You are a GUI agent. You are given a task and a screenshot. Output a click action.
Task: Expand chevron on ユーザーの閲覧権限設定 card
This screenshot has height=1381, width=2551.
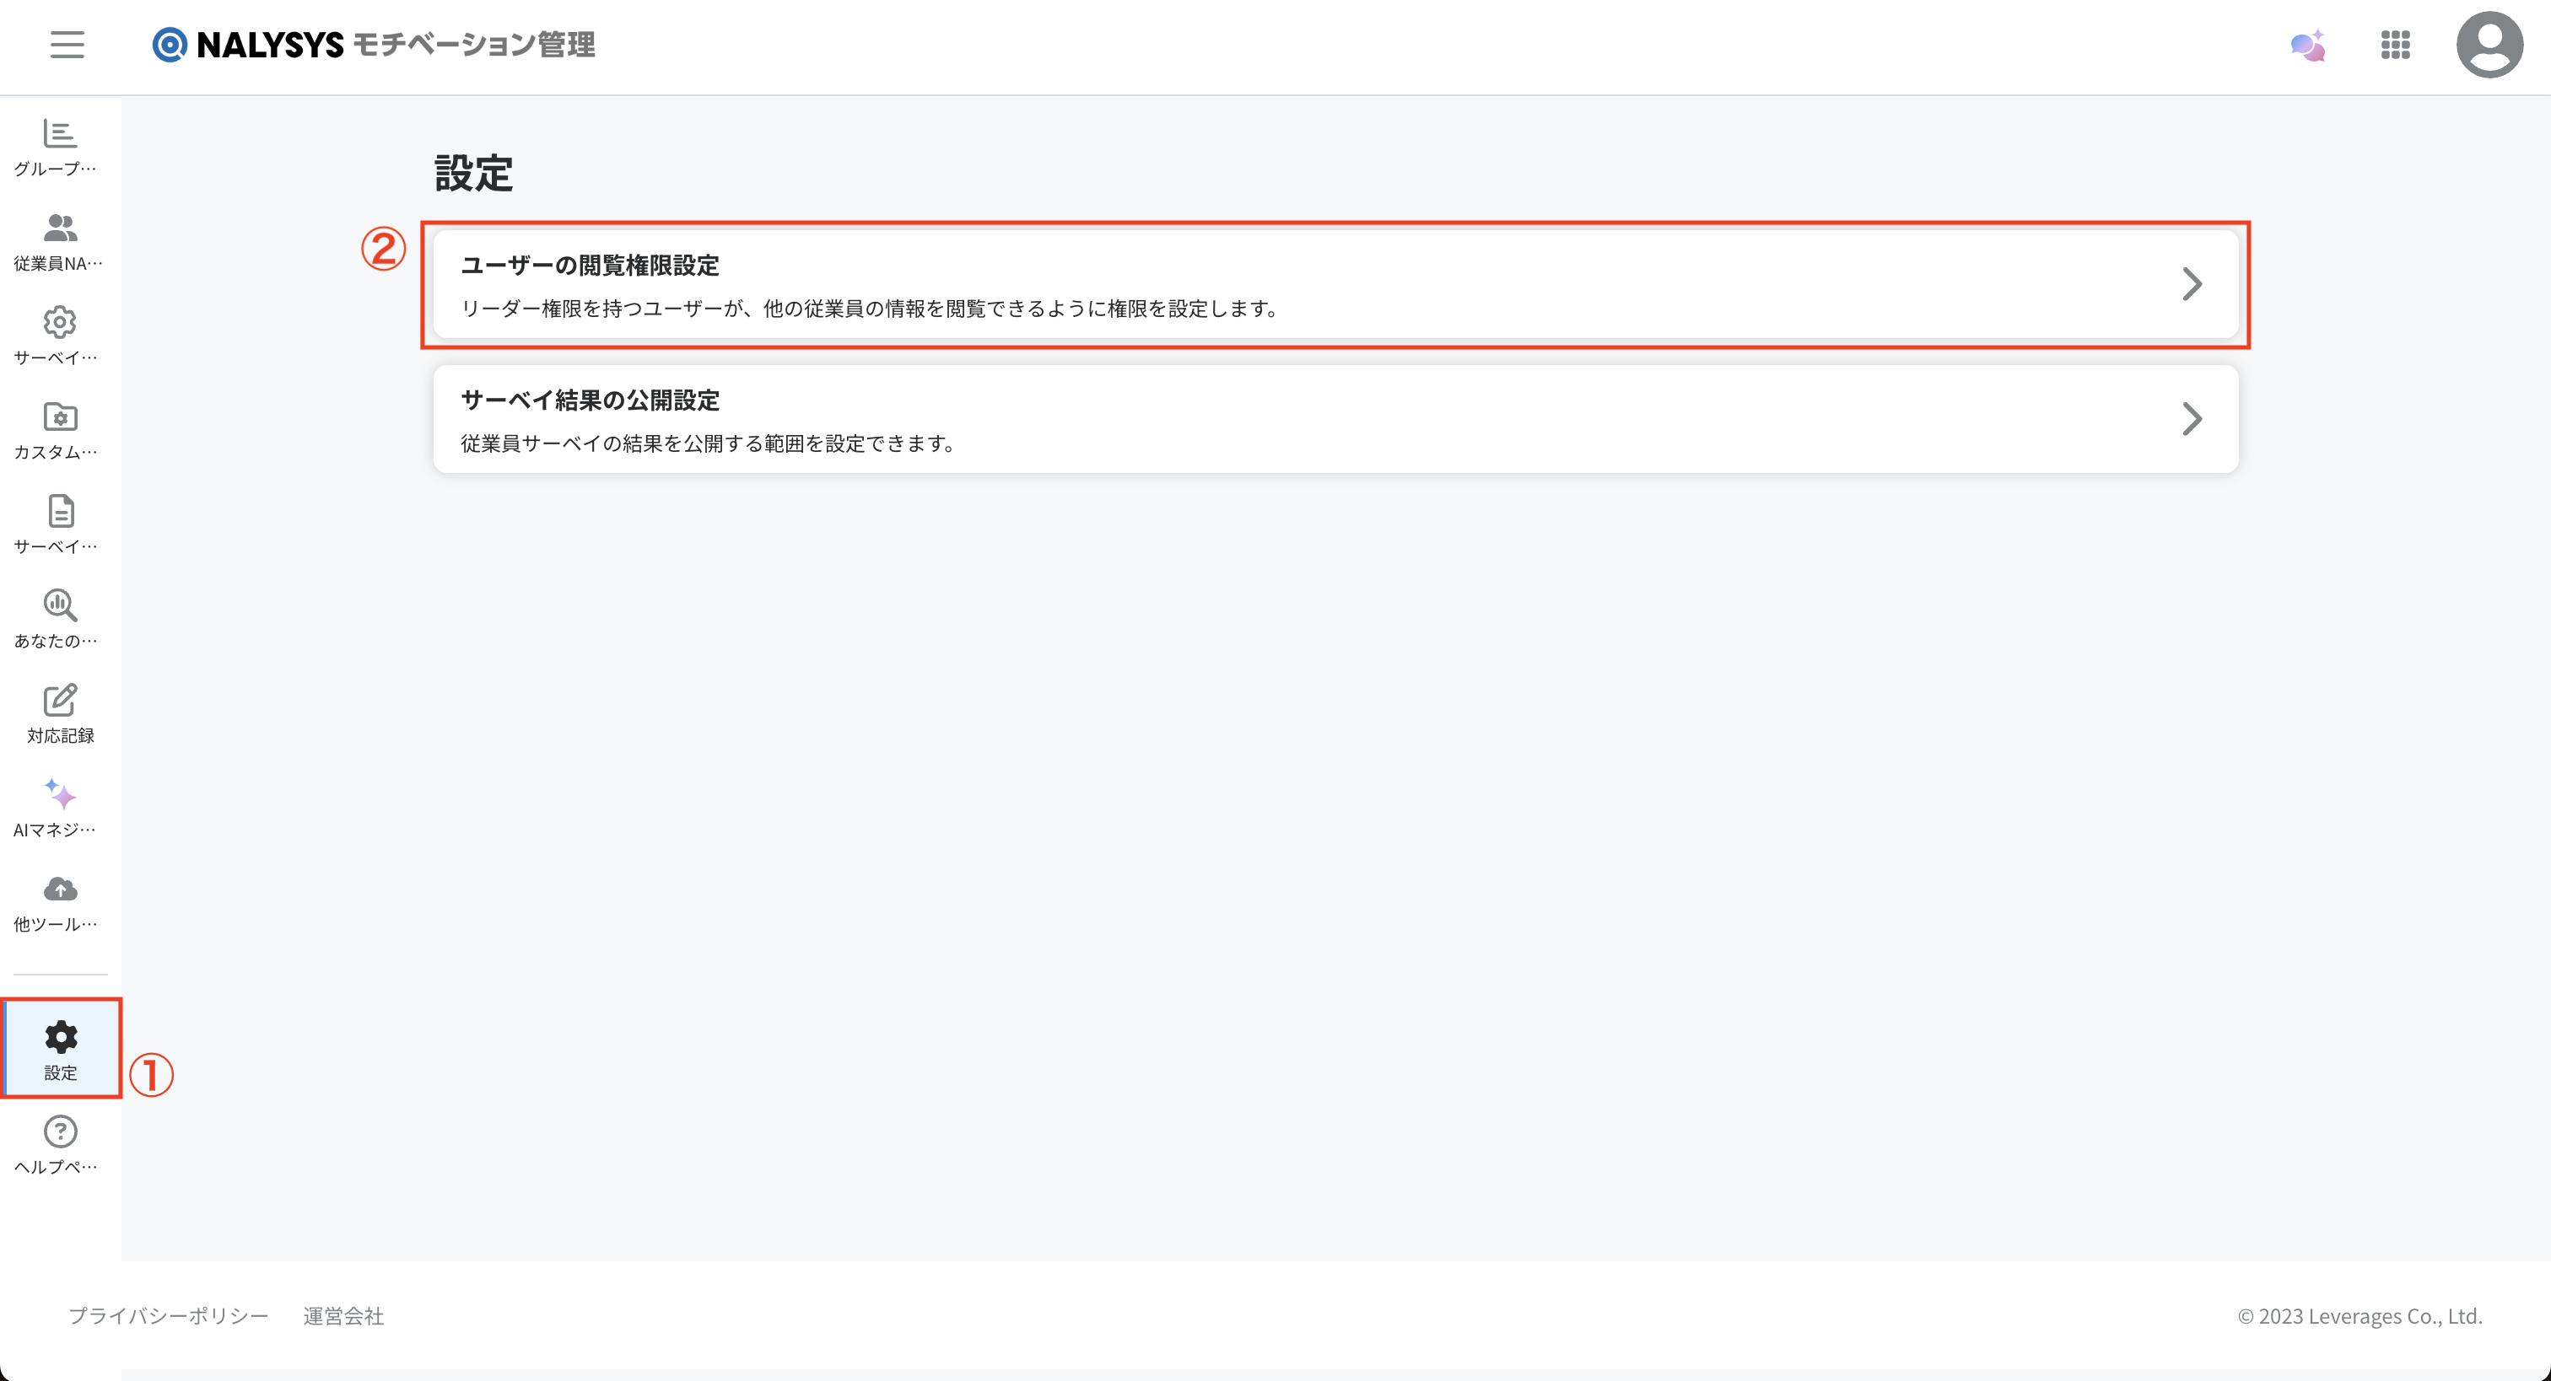[x=2192, y=284]
